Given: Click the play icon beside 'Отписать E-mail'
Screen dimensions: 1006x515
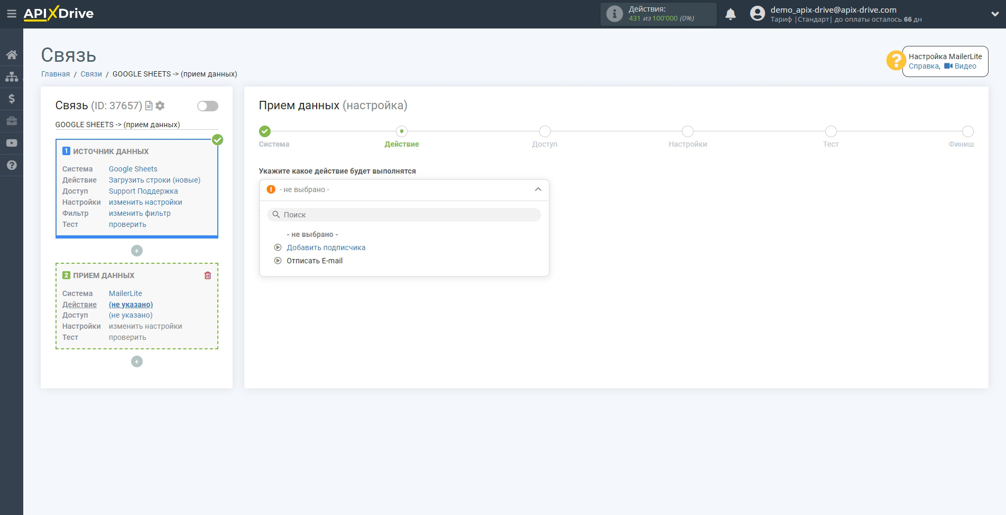Looking at the screenshot, I should click(x=278, y=261).
